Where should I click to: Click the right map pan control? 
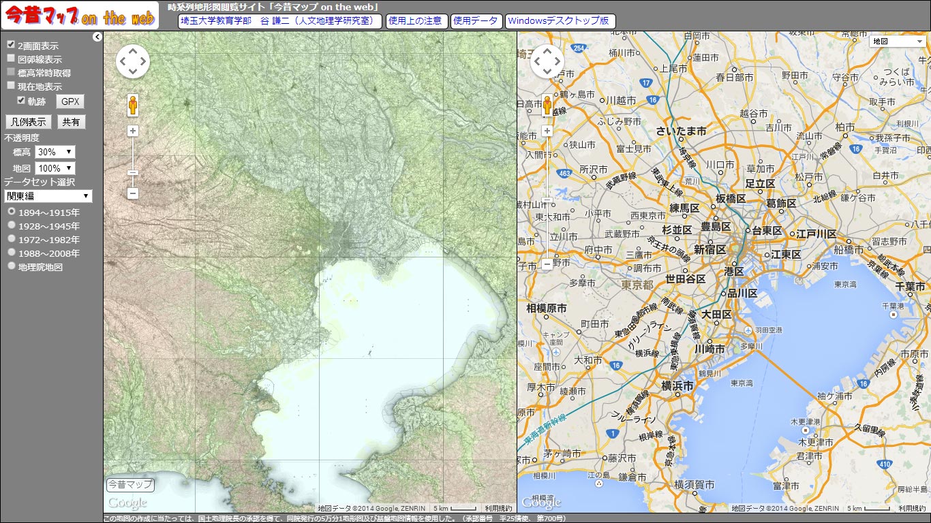tap(547, 62)
